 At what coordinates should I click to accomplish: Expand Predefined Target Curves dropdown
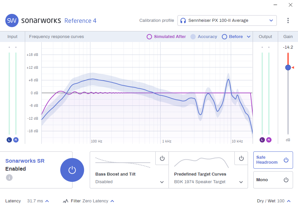point(241,182)
